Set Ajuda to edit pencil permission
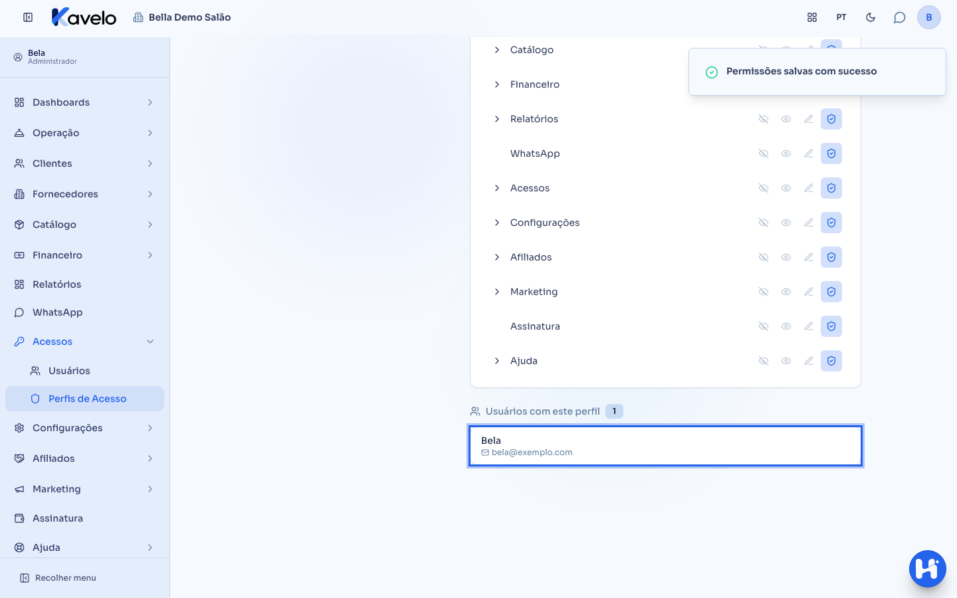The height and width of the screenshot is (598, 957). (x=809, y=361)
